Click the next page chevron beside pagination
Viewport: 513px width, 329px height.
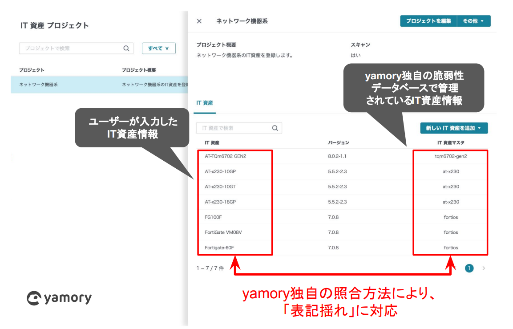point(483,268)
